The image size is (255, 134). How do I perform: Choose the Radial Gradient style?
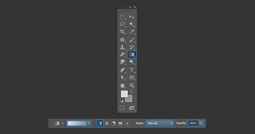[x=107, y=123]
